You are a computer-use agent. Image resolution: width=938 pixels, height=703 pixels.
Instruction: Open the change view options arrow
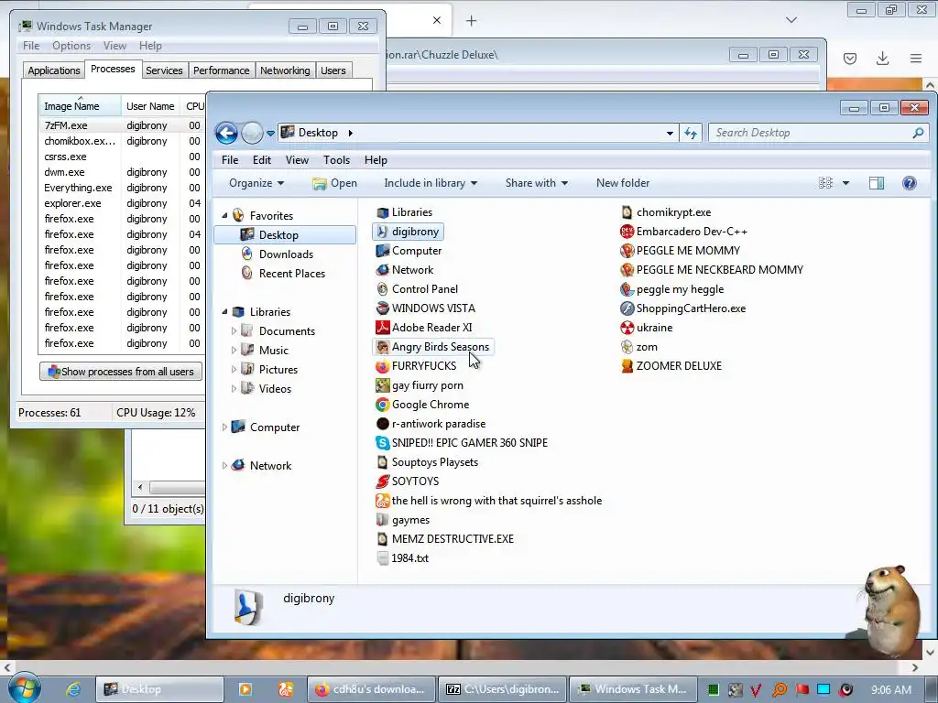[845, 183]
